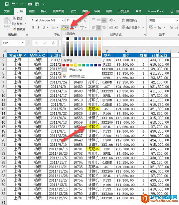
Task: Click the fx insert function icon
Action: pyautogui.click(x=53, y=43)
